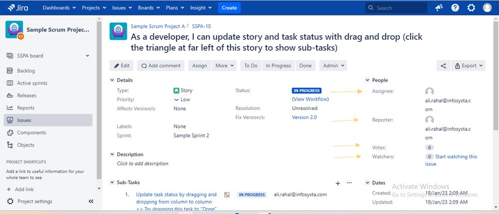Click the Assignee avatar icon
Viewport: 499px width, 214px height.
(x=430, y=92)
